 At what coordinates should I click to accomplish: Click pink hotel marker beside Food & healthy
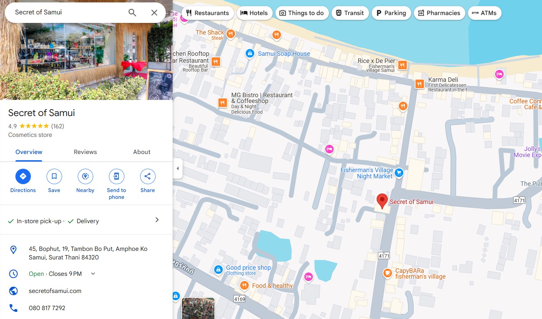click(308, 277)
